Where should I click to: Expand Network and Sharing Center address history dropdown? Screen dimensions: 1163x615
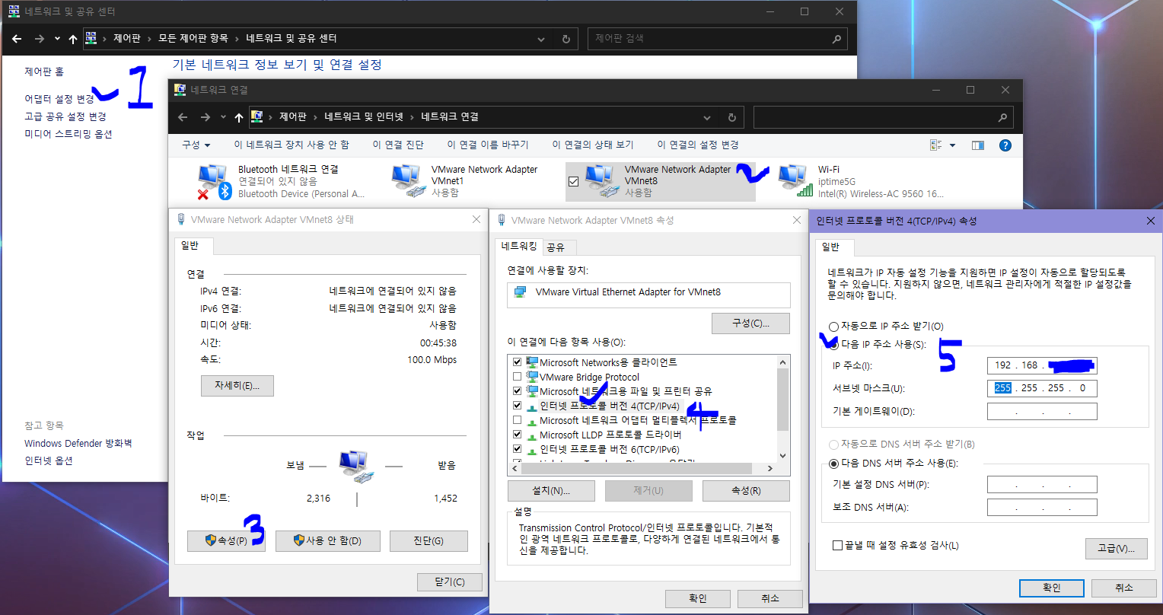[541, 38]
